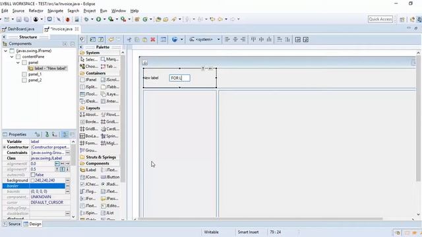Viewport: 422px width, 237px height.
Task: Click the align left icon in designer toolbar
Action: coord(227,39)
